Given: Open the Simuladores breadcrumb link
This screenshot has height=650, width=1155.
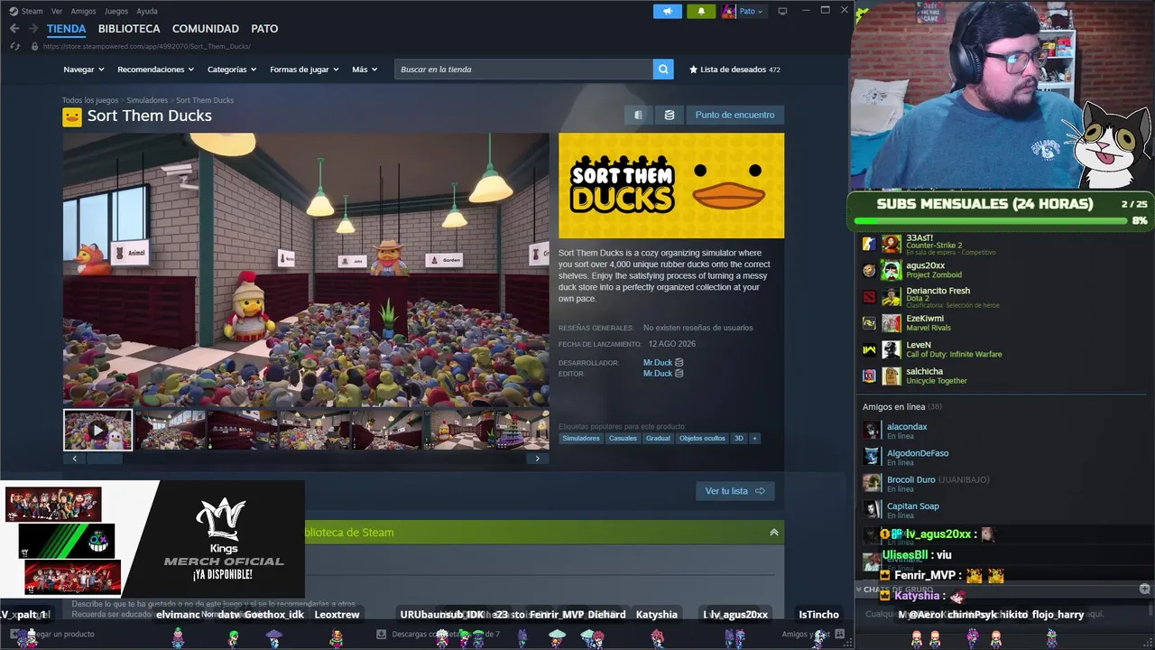Looking at the screenshot, I should pyautogui.click(x=147, y=100).
